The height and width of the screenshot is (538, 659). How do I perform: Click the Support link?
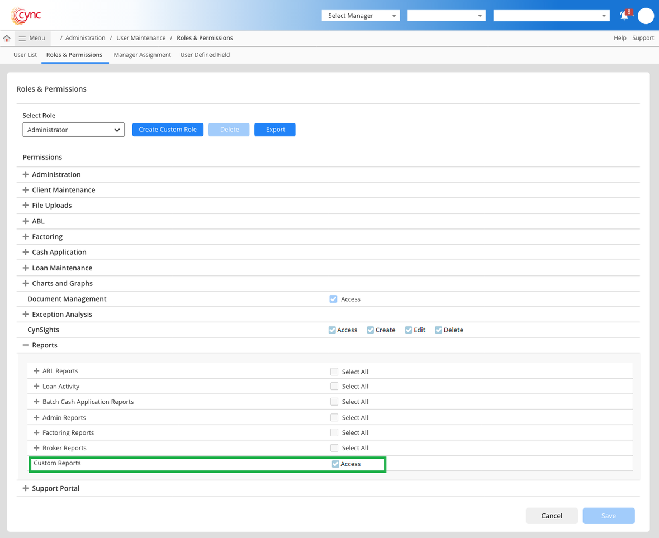[x=643, y=38]
